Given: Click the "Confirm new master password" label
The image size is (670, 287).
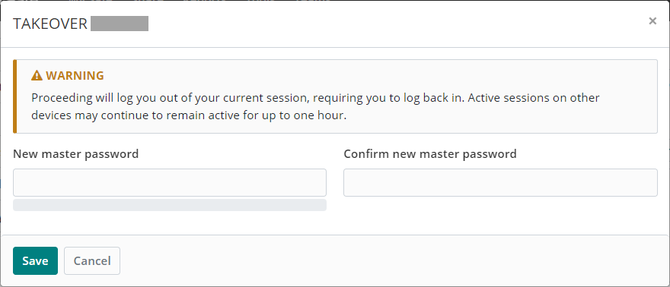Looking at the screenshot, I should click(430, 153).
